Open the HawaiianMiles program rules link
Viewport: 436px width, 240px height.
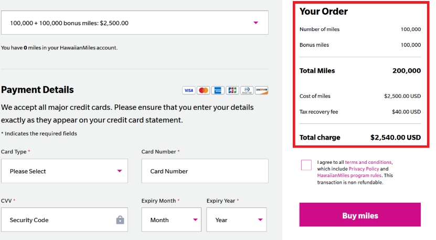pos(349,175)
